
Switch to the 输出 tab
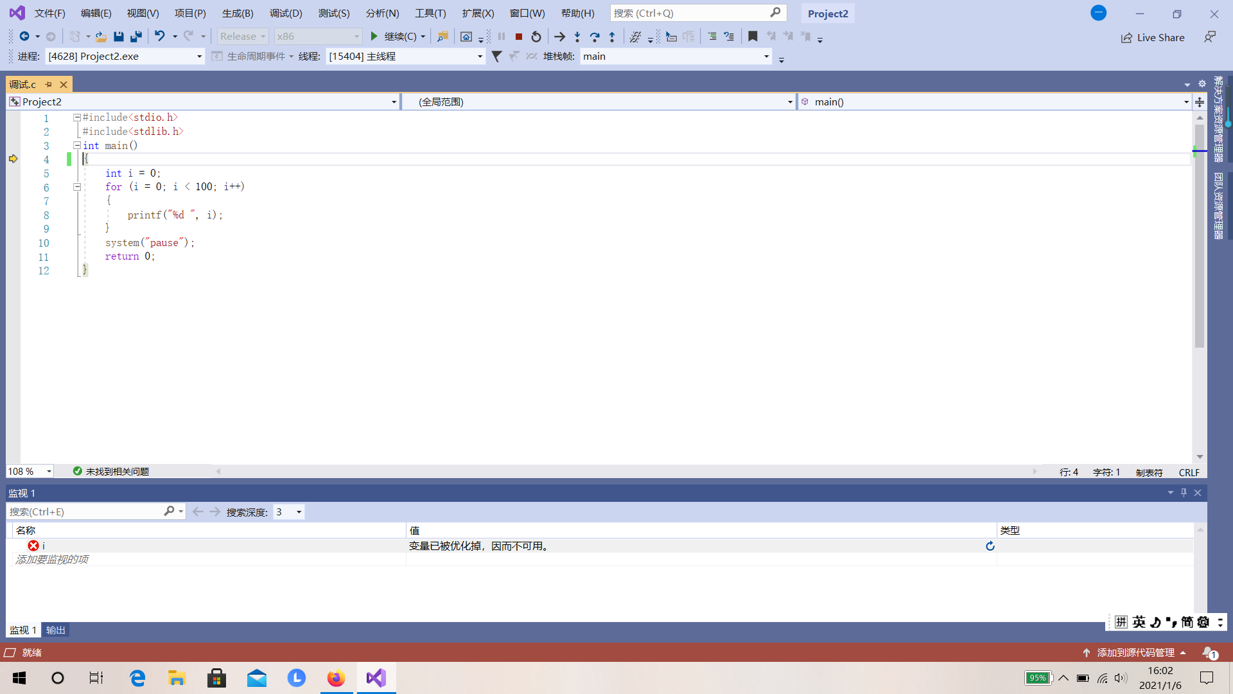(x=56, y=630)
